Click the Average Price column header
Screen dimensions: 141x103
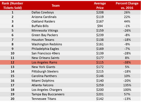(100, 6)
